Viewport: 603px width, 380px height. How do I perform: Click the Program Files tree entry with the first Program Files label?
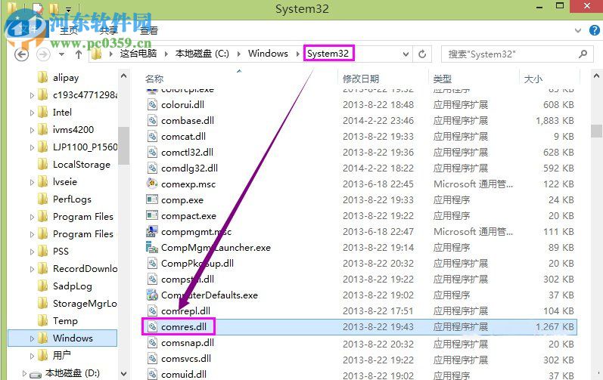[83, 217]
